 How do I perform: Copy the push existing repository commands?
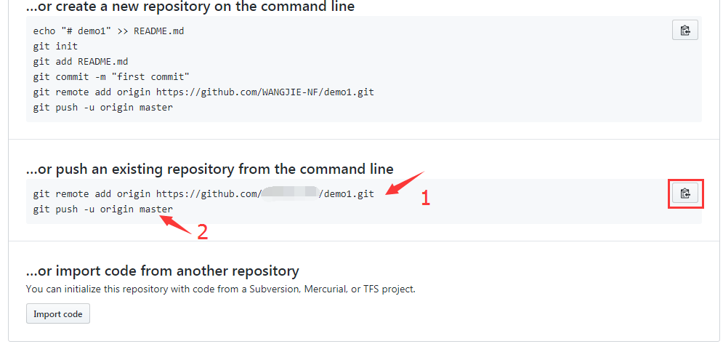684,193
